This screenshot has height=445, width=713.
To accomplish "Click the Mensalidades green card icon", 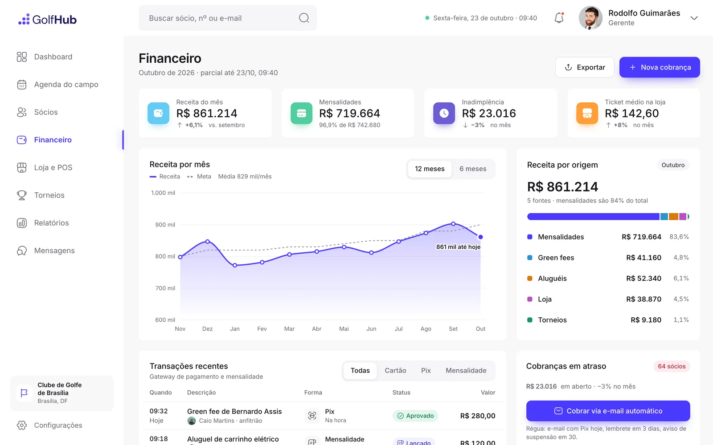I will click(x=301, y=113).
